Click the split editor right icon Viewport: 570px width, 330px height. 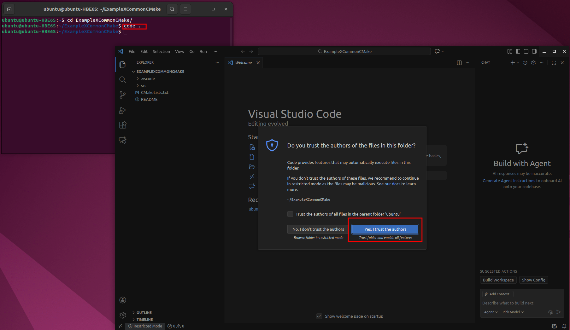(x=459, y=63)
